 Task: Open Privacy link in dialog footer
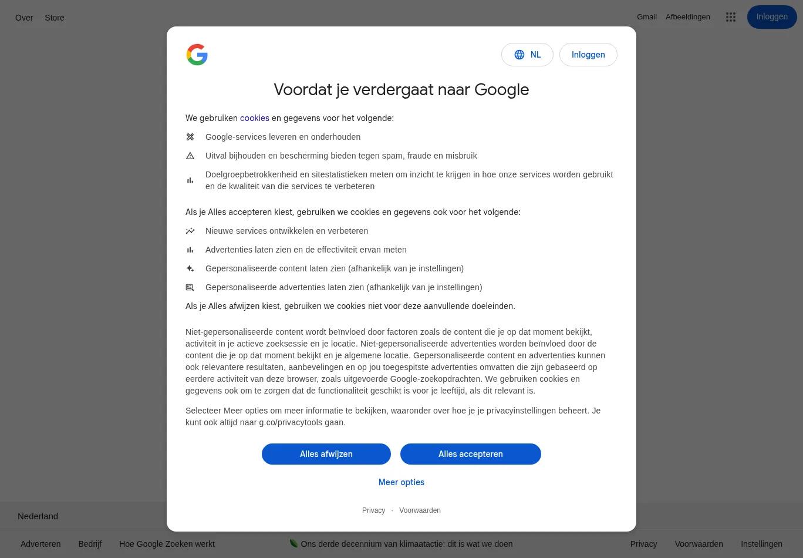click(373, 510)
